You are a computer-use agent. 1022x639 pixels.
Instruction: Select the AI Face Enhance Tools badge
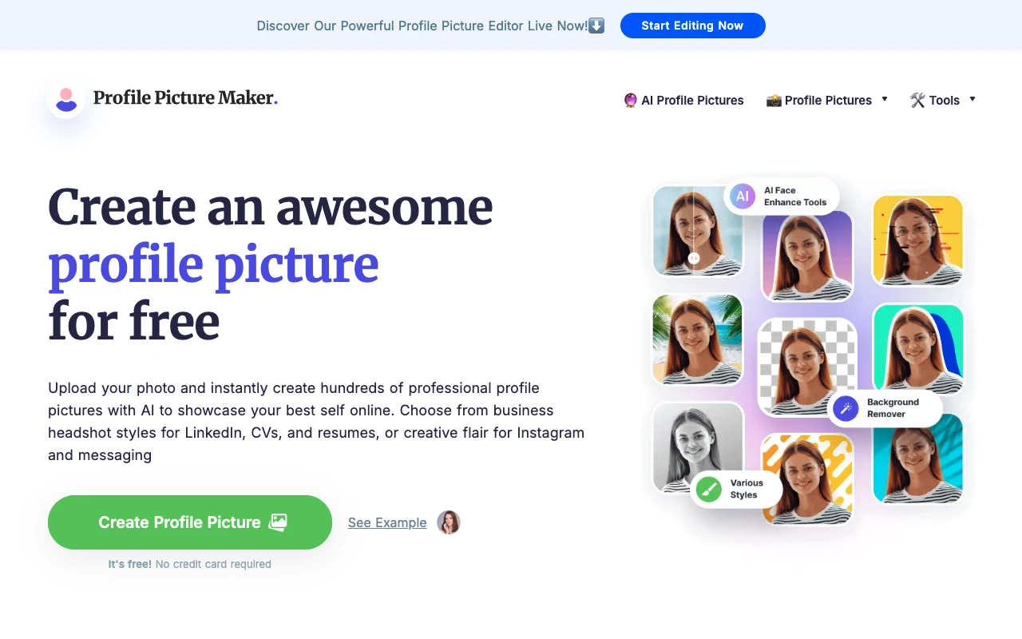point(781,196)
